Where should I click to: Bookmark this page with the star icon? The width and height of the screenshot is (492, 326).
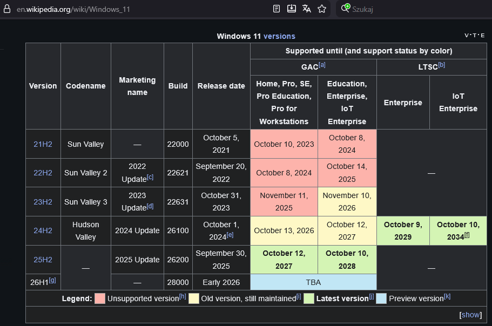322,9
